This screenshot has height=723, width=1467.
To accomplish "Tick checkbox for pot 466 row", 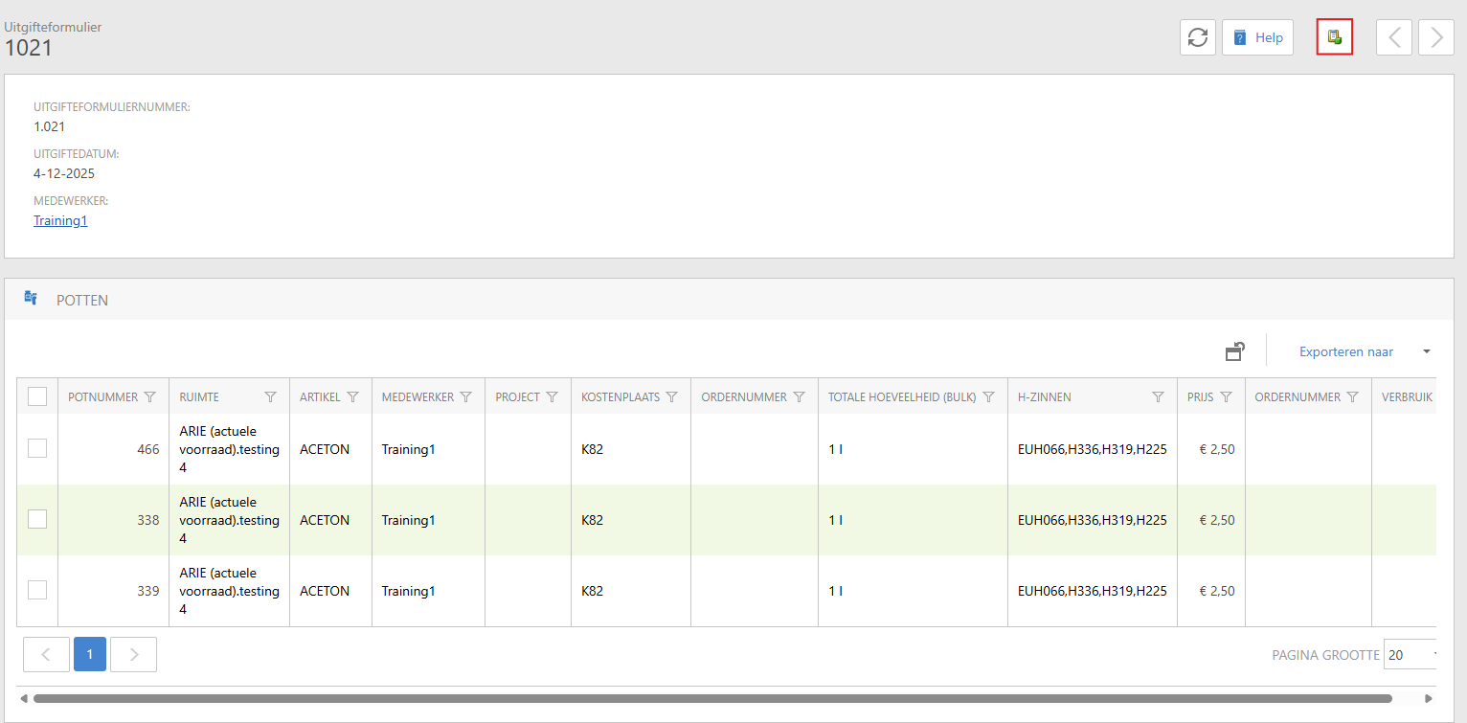I will point(37,448).
